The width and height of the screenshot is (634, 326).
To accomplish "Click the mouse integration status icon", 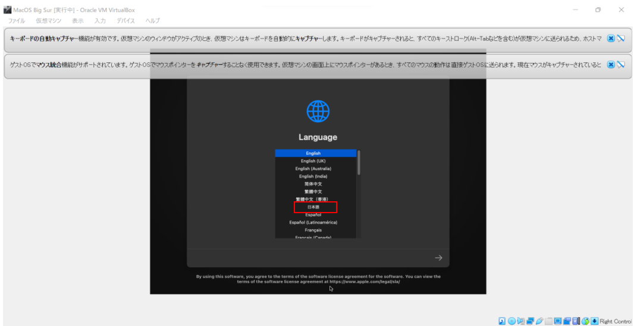I will coord(585,321).
